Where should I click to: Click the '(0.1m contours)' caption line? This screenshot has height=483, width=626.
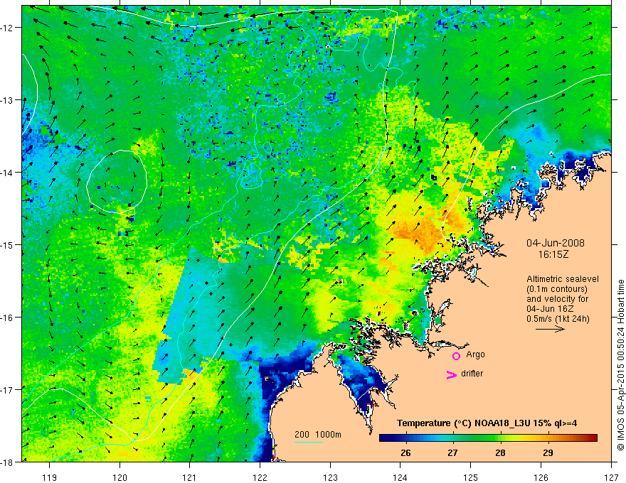point(557,289)
